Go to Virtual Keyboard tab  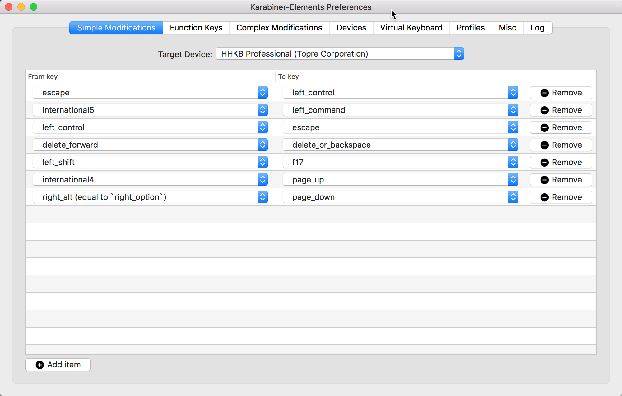tap(411, 28)
